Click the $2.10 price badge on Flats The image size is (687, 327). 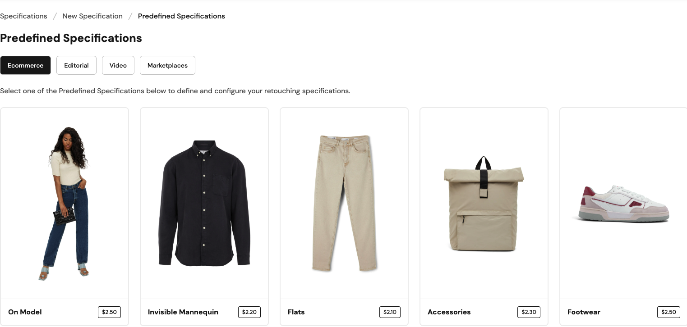[390, 312]
